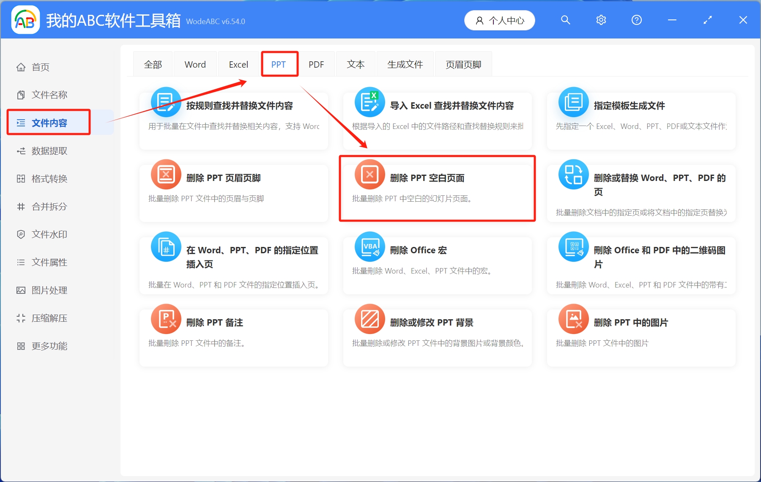This screenshot has width=761, height=482.
Task: Open the search icon in the title bar
Action: pyautogui.click(x=565, y=19)
